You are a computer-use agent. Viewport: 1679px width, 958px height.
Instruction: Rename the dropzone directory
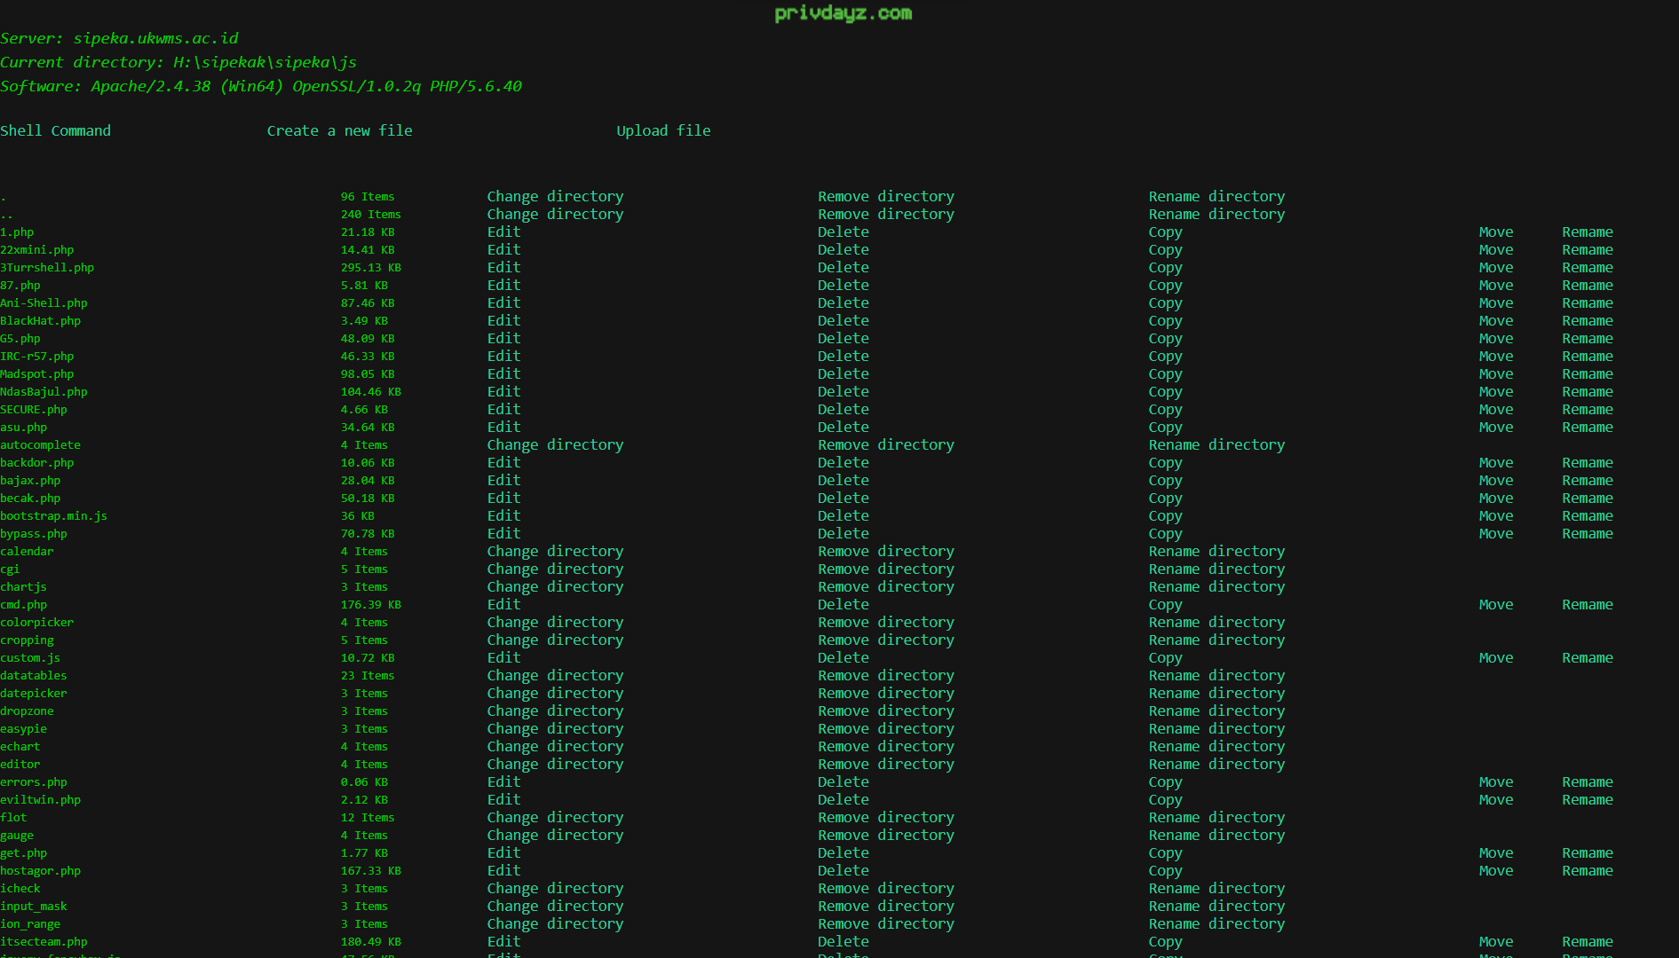coord(1216,711)
